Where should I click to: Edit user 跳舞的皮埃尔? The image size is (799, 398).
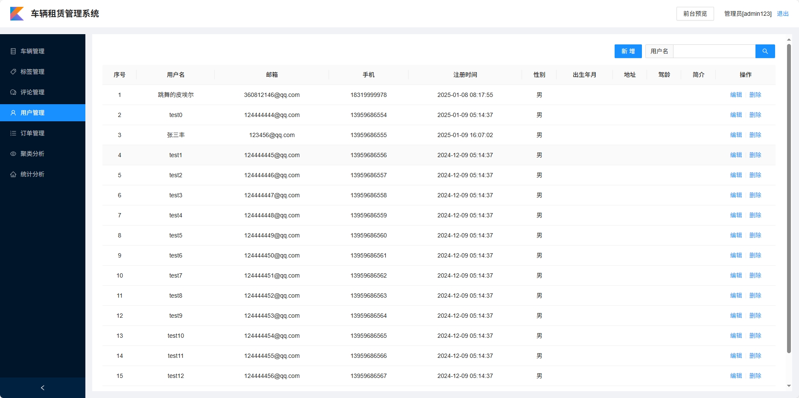(736, 95)
